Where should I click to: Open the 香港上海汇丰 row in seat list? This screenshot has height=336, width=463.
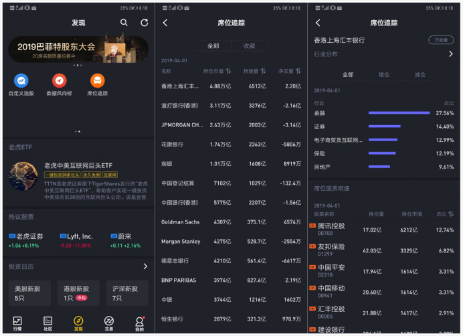coord(231,86)
